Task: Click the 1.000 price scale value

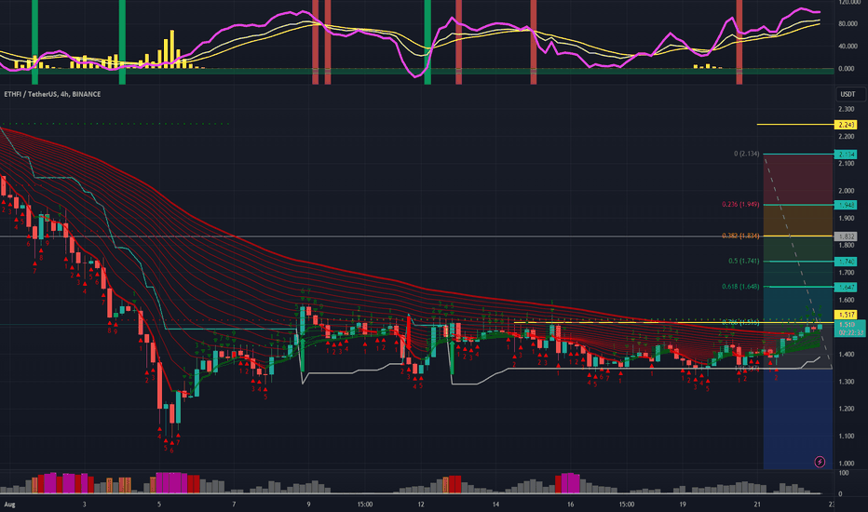Action: [x=847, y=464]
